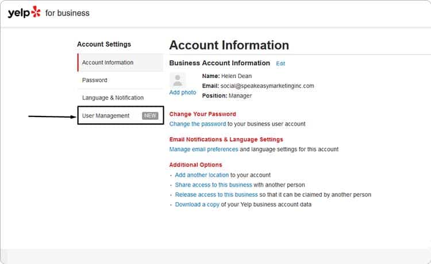Click the Change the password link
Viewport: 431px width, 264px height.
pos(197,124)
